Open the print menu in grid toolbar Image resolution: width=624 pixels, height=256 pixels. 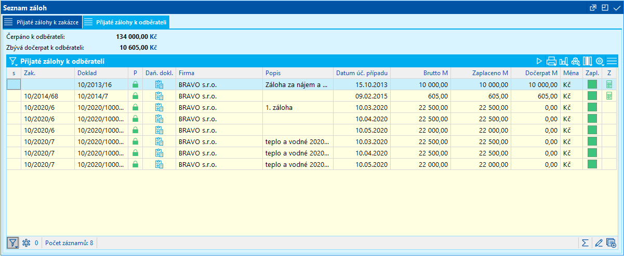(551, 61)
